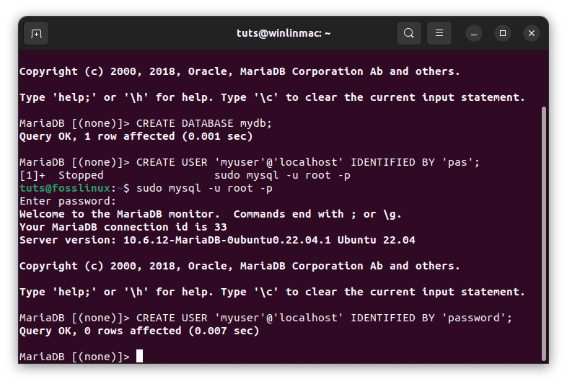Click the blinking cursor at the last prompt
Image resolution: width=567 pixels, height=384 pixels.
(139, 356)
